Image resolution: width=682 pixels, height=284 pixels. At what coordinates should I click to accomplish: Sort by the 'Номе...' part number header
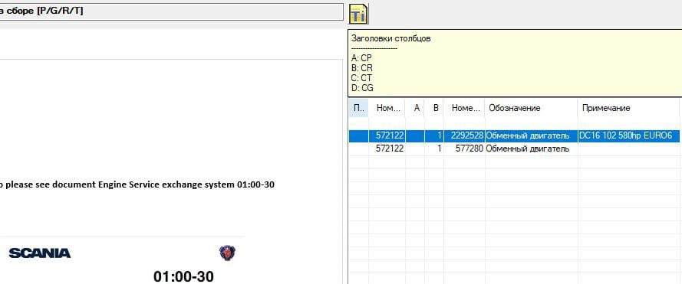coord(465,108)
